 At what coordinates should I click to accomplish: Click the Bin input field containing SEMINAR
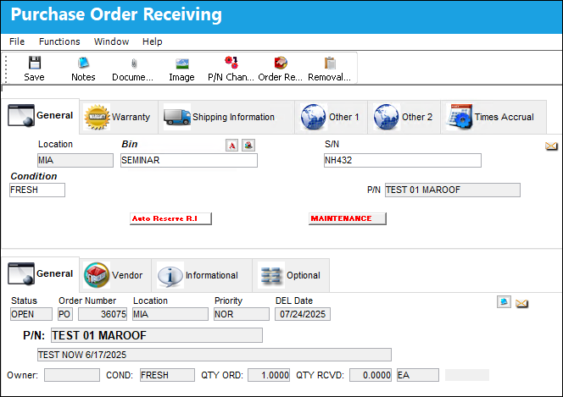189,161
